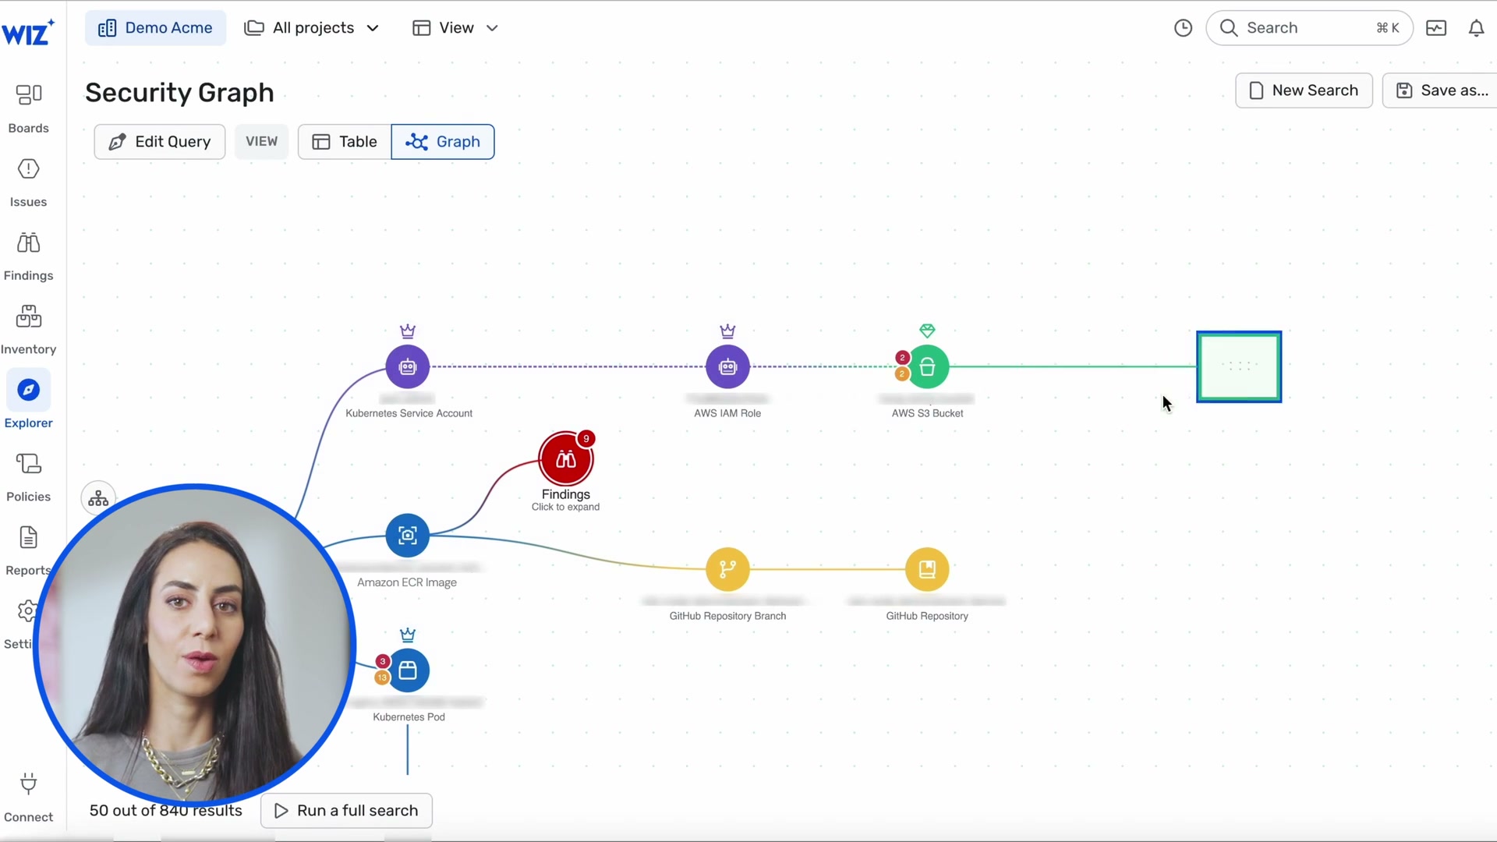Click the crown above Kubernetes Service Account
This screenshot has width=1497, height=842.
coord(408,331)
